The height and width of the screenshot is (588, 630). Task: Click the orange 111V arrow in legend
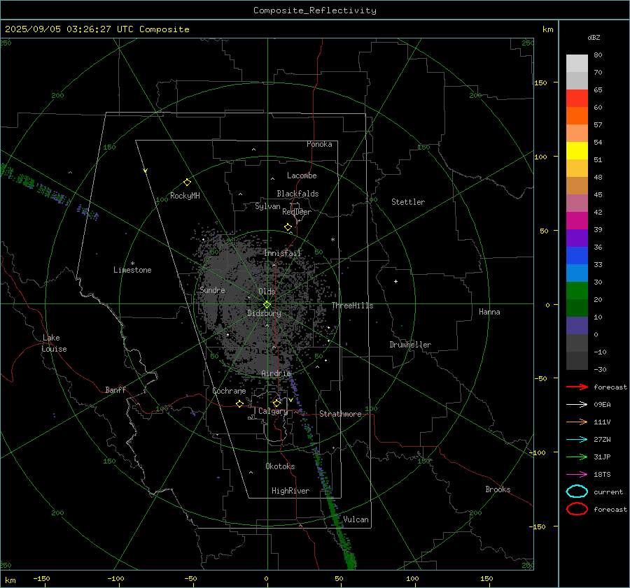coord(577,422)
